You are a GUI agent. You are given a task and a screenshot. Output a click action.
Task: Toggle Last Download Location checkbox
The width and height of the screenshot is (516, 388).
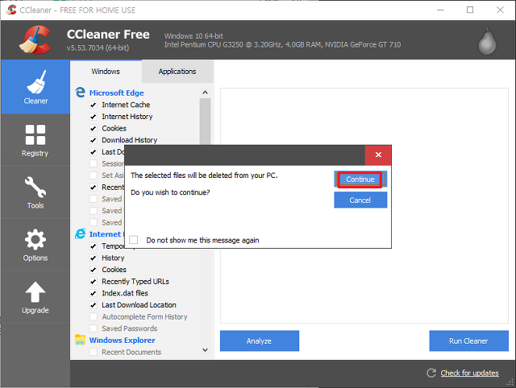[94, 305]
